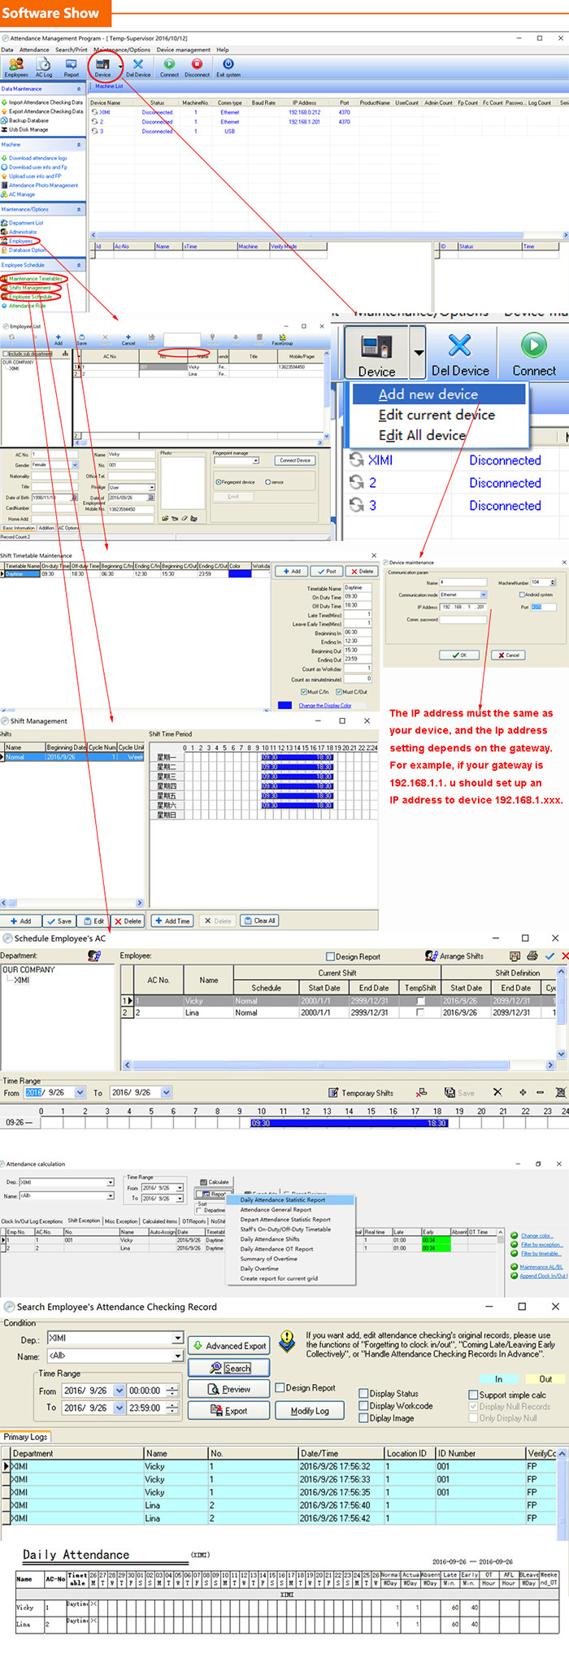
Task: Click the Change color link in Attendance calculation
Action: pyautogui.click(x=536, y=1235)
